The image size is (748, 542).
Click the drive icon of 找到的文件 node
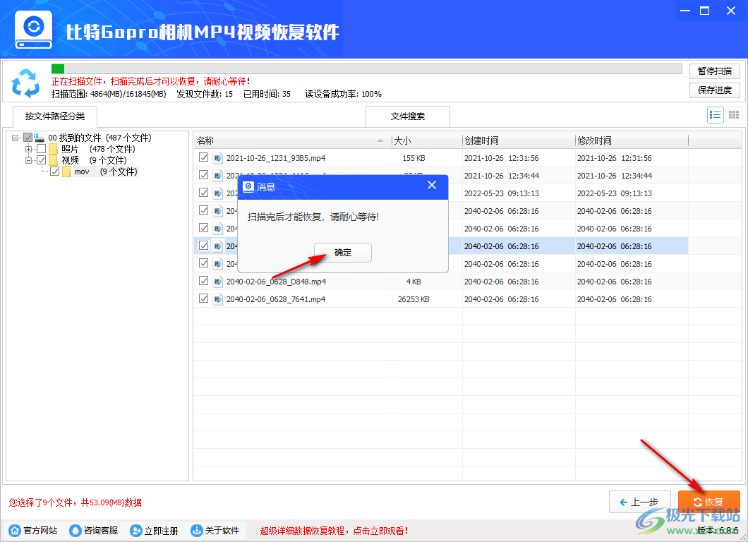point(39,138)
